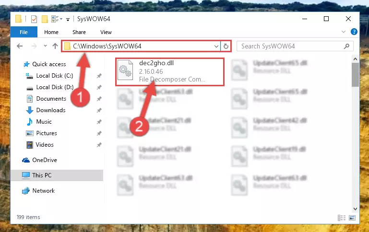
Task: Refresh the SysWOW64 folder
Action: tap(226, 46)
